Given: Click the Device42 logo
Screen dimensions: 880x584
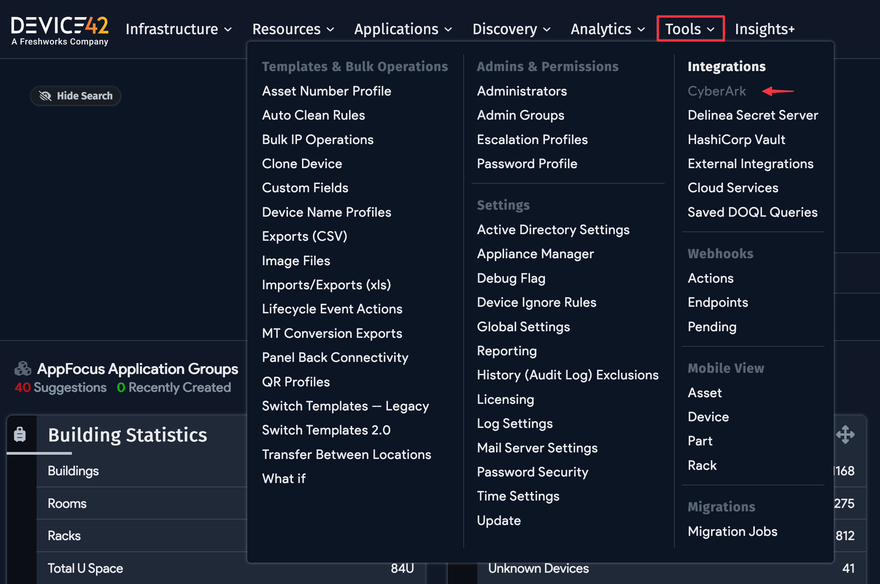Looking at the screenshot, I should pyautogui.click(x=60, y=29).
